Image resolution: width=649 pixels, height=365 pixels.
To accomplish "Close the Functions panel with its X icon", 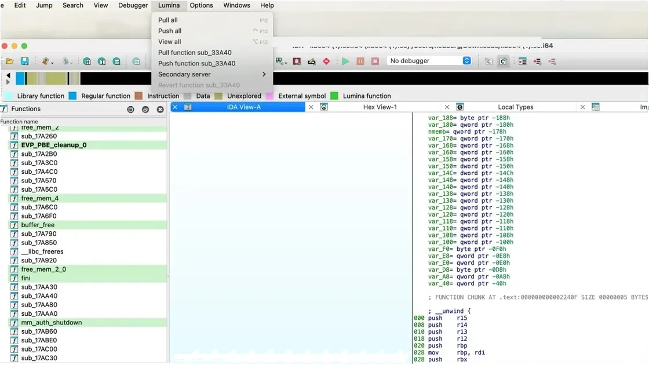I will [160, 110].
